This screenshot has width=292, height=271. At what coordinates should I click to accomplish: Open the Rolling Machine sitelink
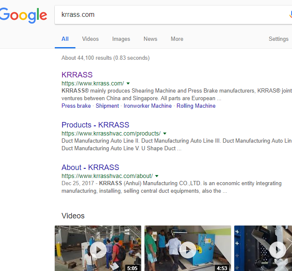(x=196, y=106)
